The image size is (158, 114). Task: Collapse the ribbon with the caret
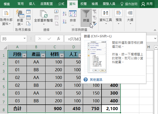tap(155, 30)
